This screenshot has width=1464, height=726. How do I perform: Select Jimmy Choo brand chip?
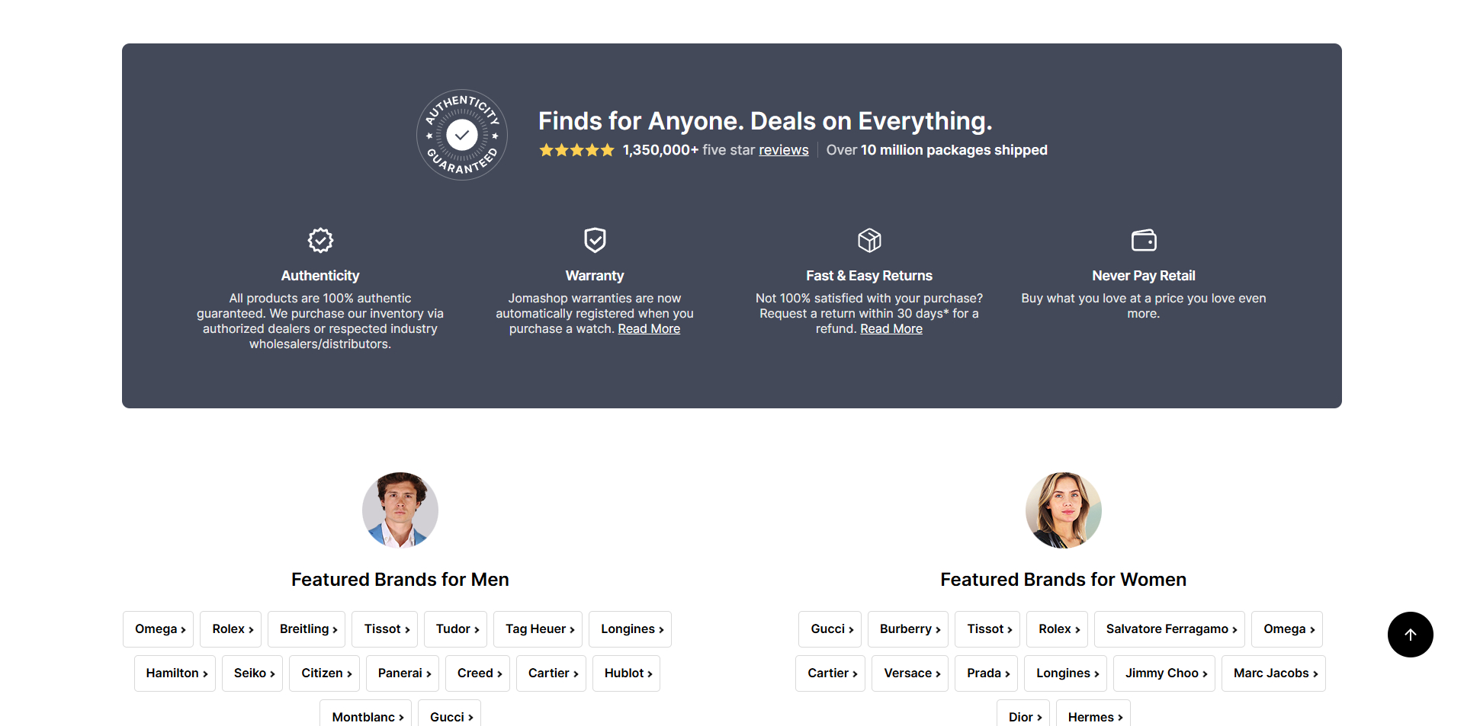(x=1164, y=673)
